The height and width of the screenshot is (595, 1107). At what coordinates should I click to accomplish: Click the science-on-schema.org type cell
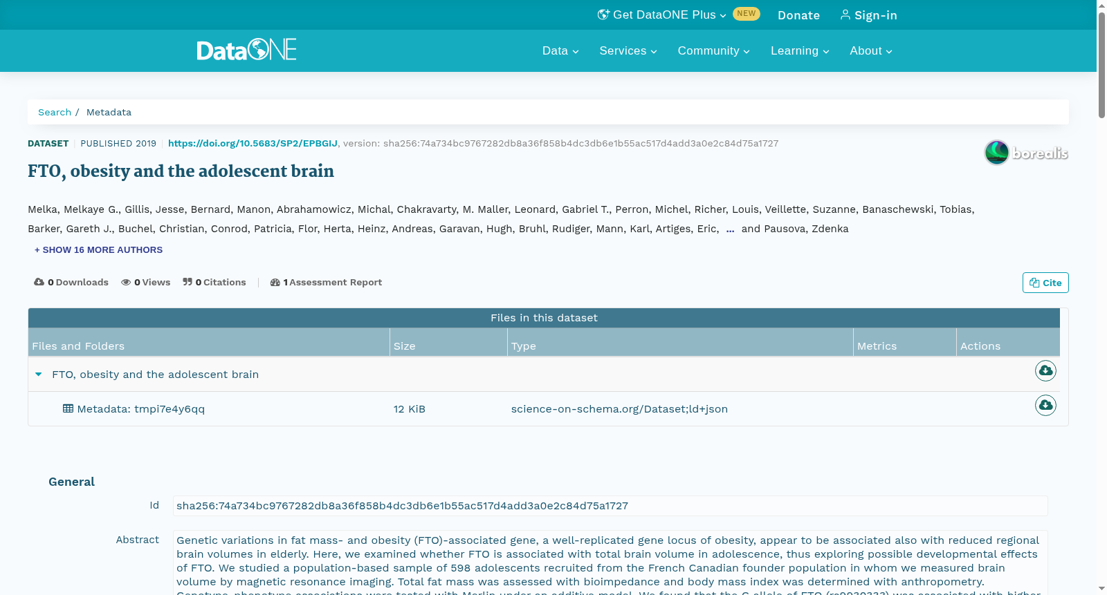click(x=619, y=409)
